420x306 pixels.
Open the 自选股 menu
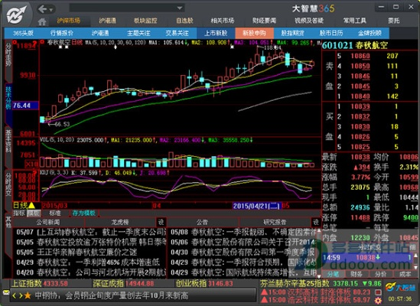click(184, 21)
